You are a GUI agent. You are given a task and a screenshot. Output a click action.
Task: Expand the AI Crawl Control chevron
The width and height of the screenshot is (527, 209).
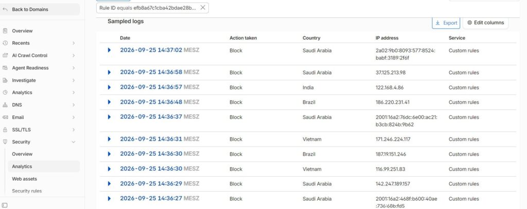point(73,55)
